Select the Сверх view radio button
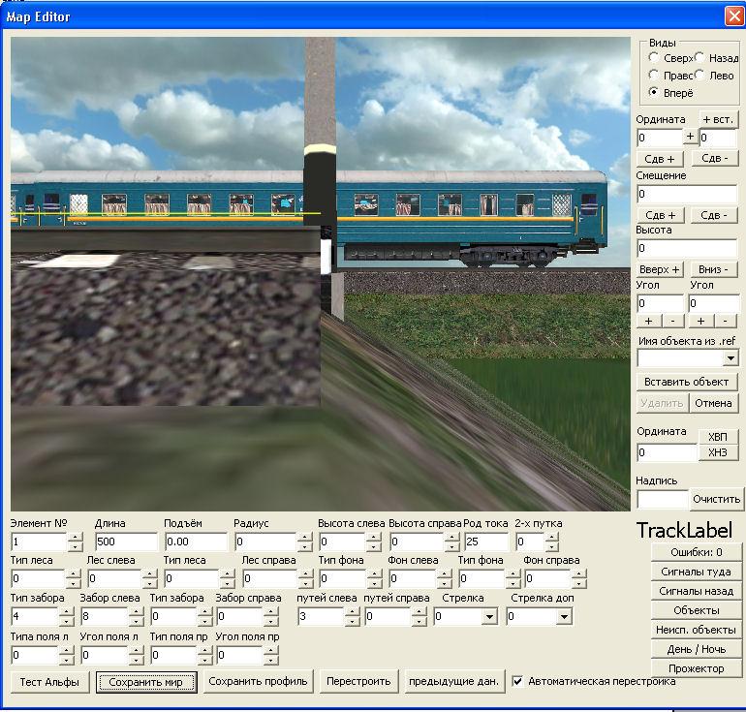The height and width of the screenshot is (712, 746). point(655,58)
